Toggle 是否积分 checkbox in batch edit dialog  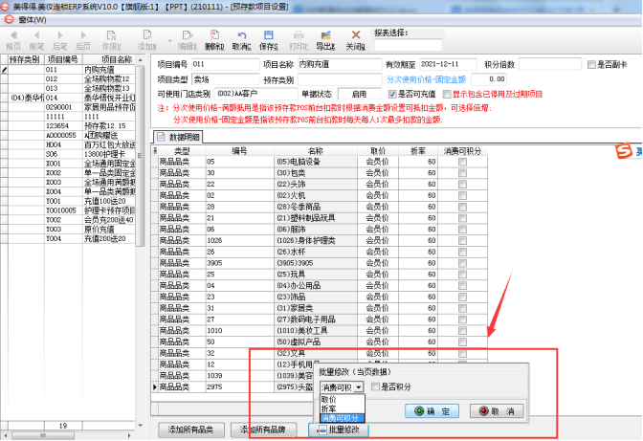[375, 386]
